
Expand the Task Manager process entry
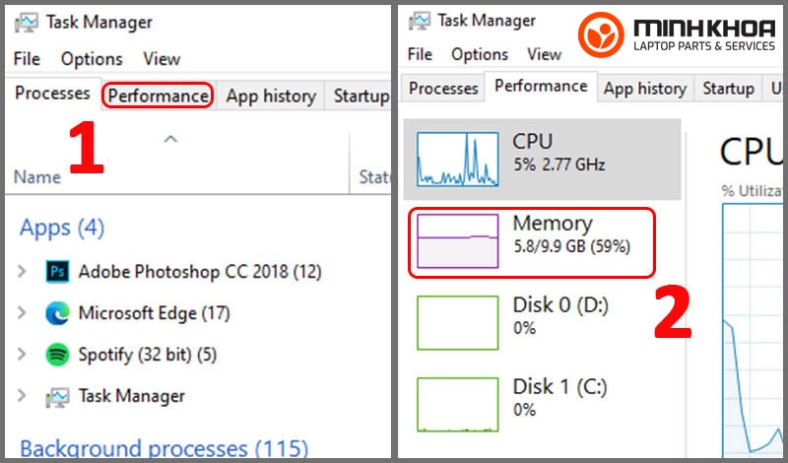22,396
